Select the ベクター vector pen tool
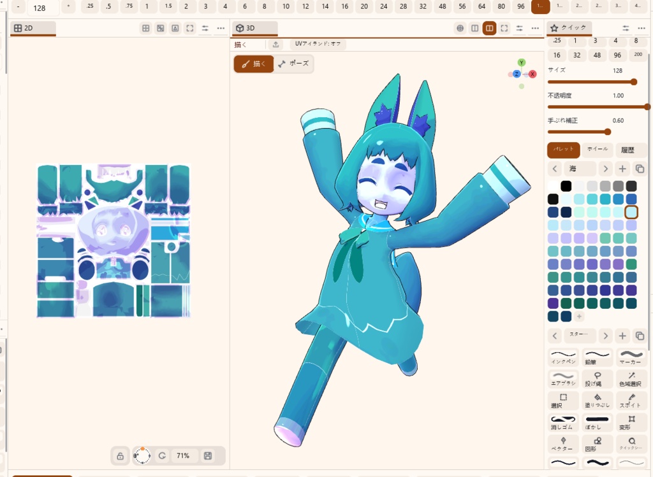The image size is (653, 477). pos(563,444)
